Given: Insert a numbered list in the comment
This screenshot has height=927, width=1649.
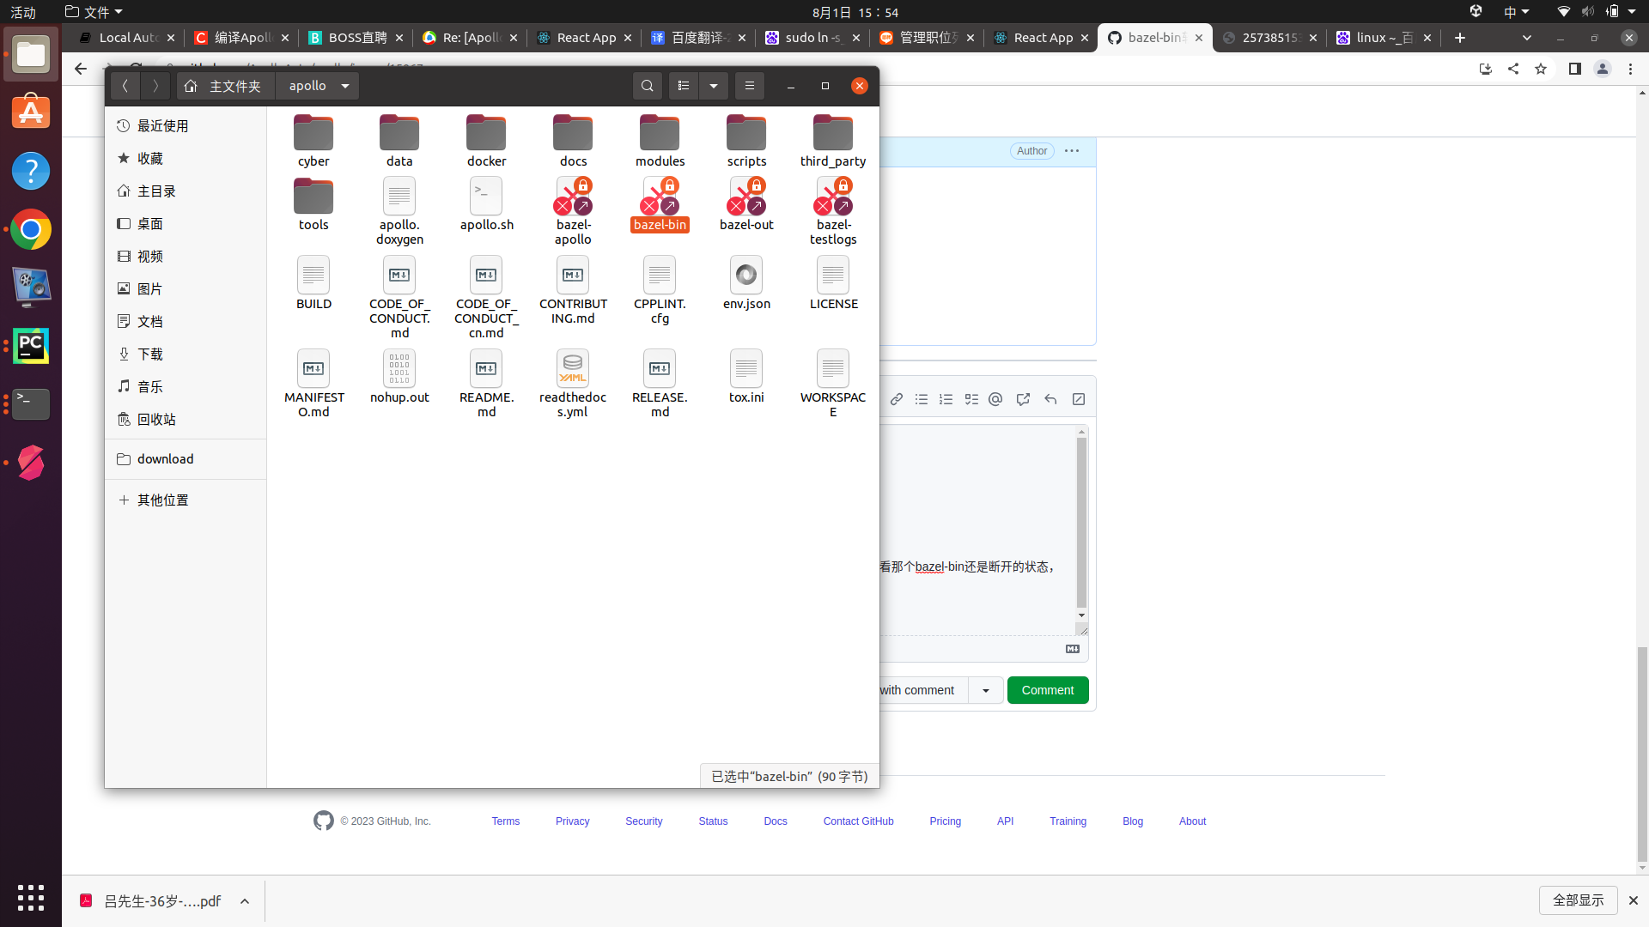Looking at the screenshot, I should 946,399.
